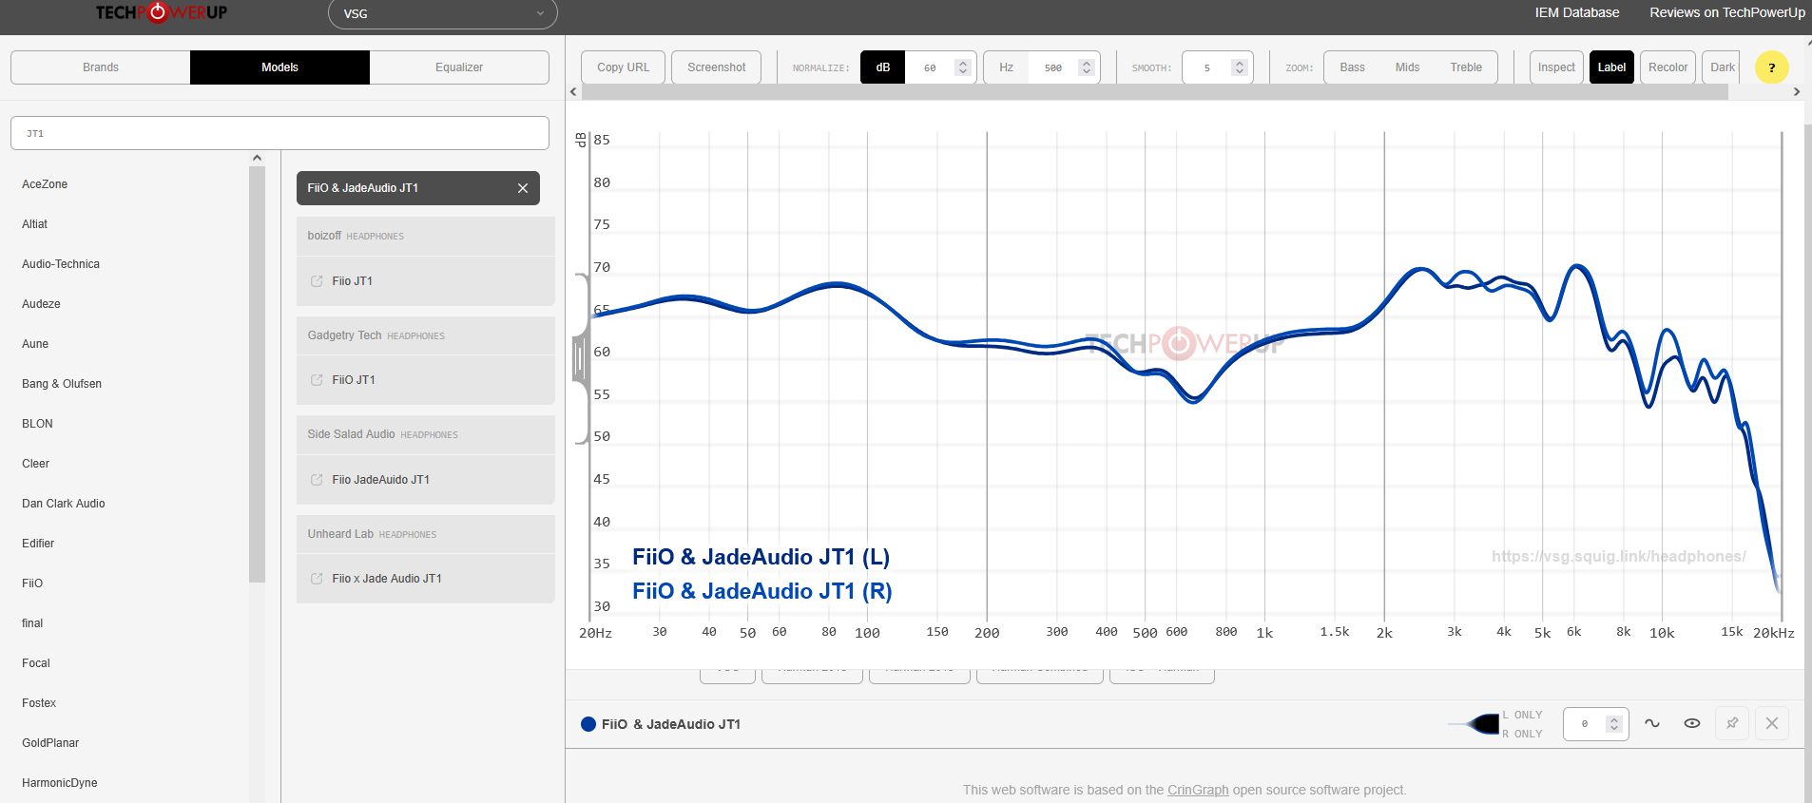
Task: Expand Unheard Lab headphones group
Action: (x=425, y=534)
